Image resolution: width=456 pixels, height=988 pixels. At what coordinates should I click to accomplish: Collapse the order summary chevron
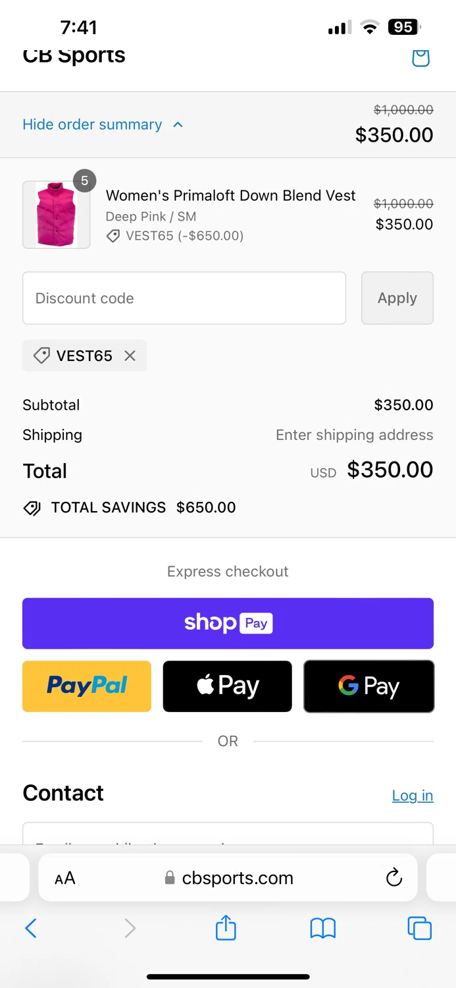(178, 124)
